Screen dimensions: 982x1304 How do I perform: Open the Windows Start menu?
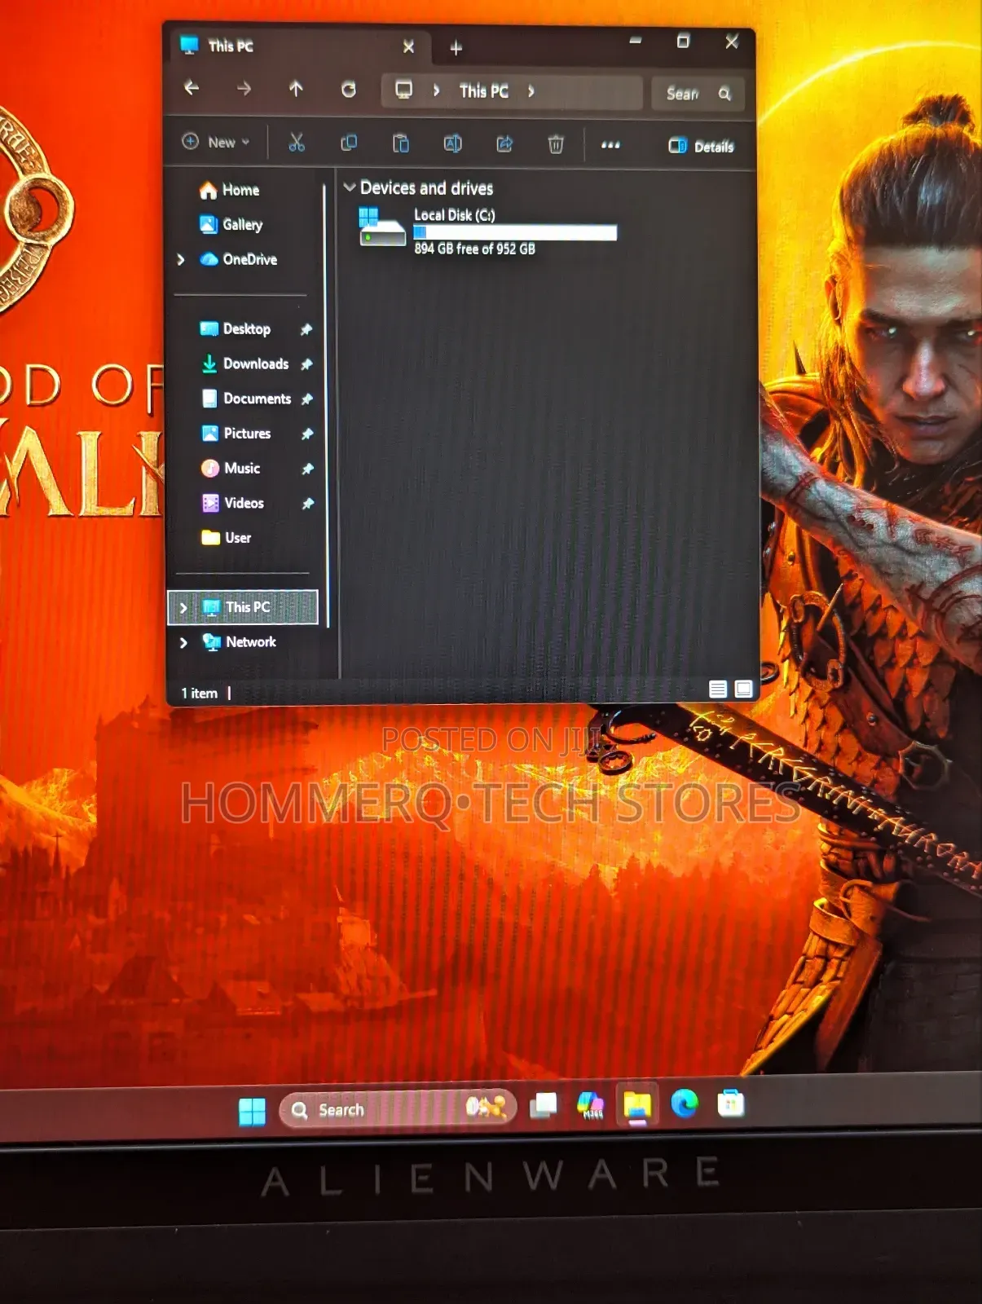pos(252,1112)
